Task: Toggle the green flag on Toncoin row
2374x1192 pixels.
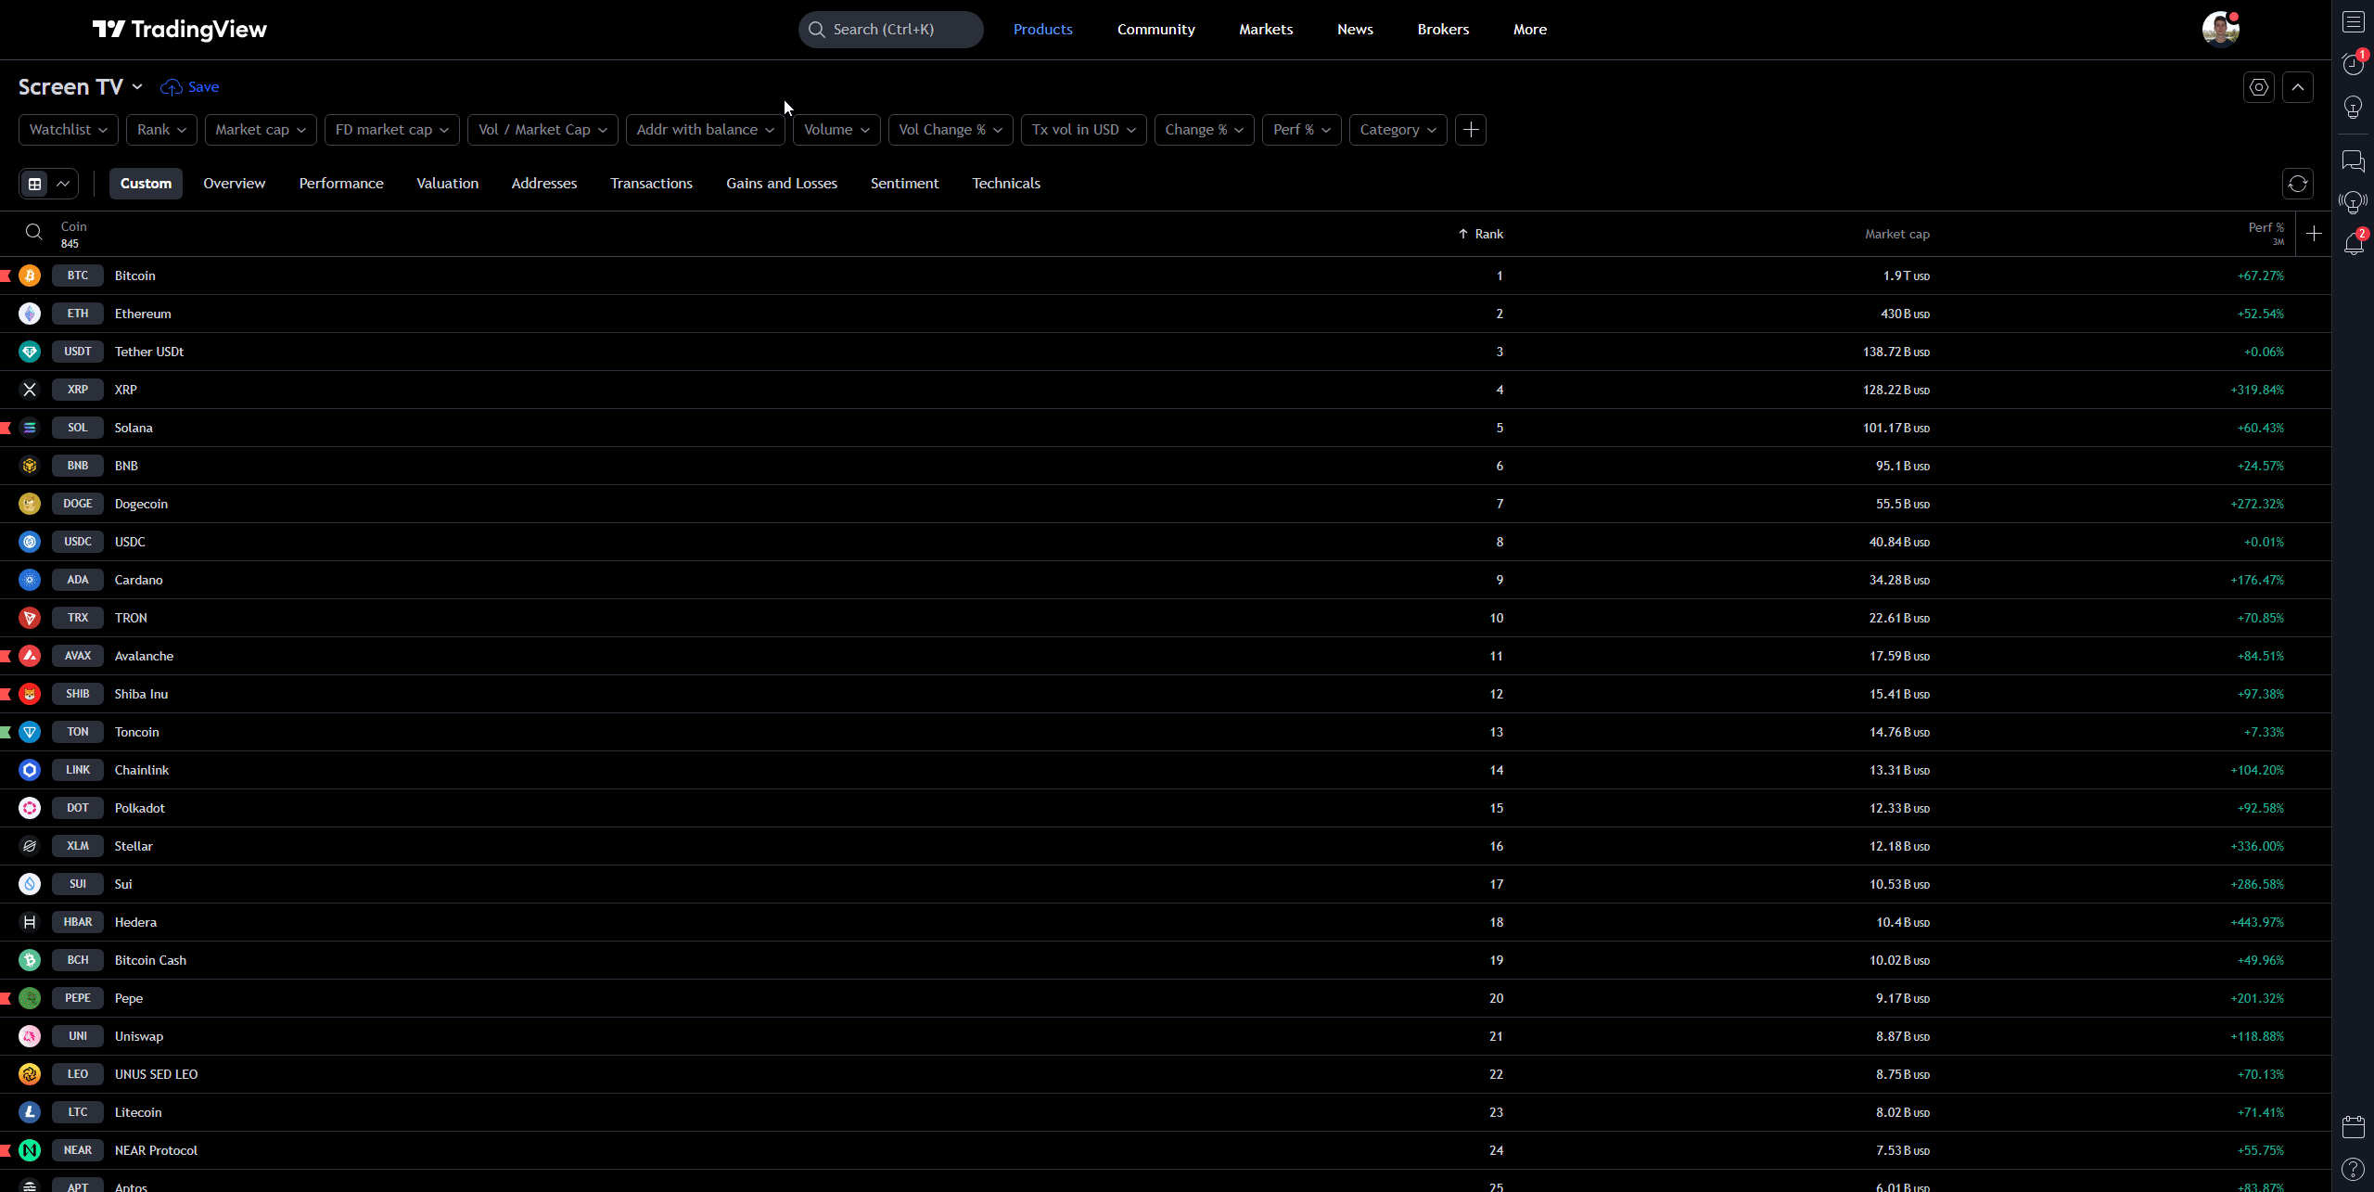Action: pyautogui.click(x=6, y=732)
